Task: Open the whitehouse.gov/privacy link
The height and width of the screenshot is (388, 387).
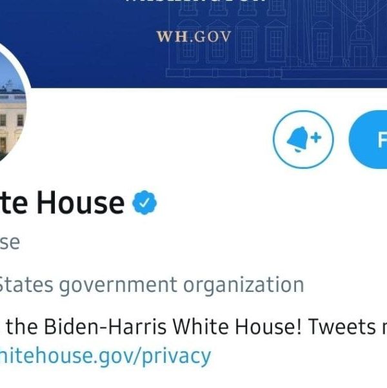Action: click(105, 355)
